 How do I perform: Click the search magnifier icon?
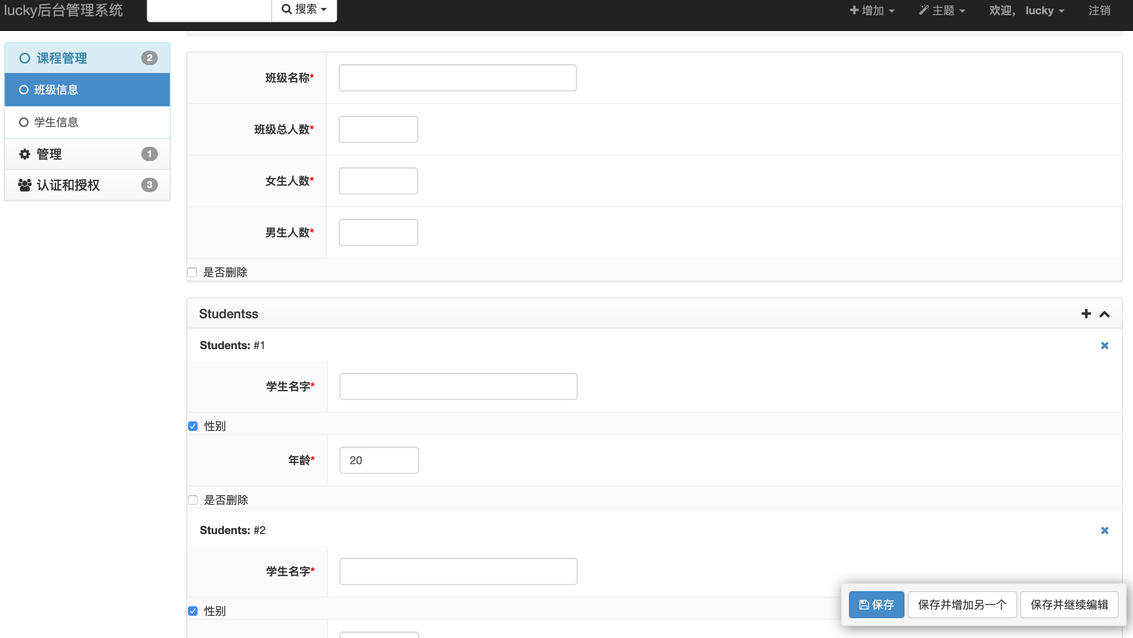[286, 9]
